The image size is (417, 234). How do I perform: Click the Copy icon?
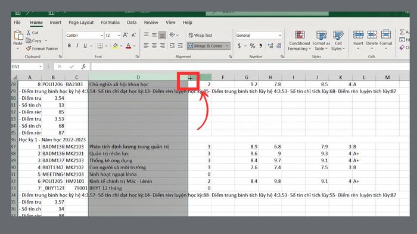tap(29, 40)
